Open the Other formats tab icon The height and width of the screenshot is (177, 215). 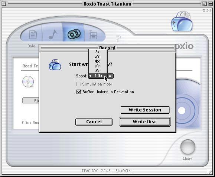[93, 35]
